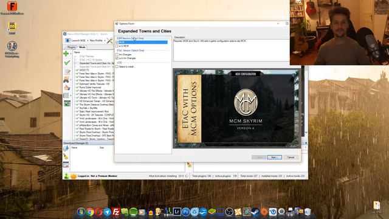Click the Launch SKSE button
The height and width of the screenshot is (219, 389).
tap(75, 41)
